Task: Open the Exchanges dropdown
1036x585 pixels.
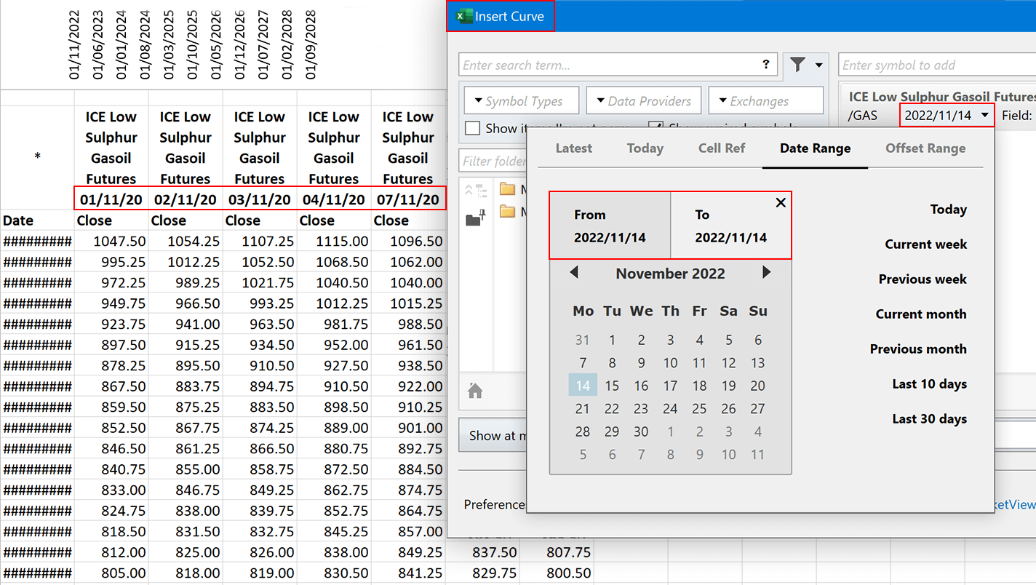Action: [x=766, y=101]
